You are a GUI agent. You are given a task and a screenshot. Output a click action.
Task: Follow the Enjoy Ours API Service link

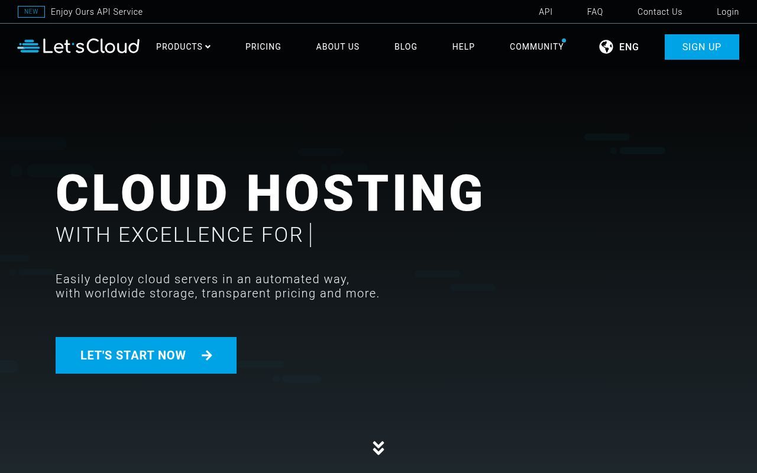(x=97, y=12)
